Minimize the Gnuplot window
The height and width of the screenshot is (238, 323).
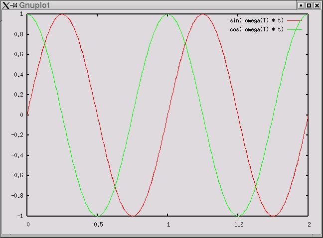301,5
